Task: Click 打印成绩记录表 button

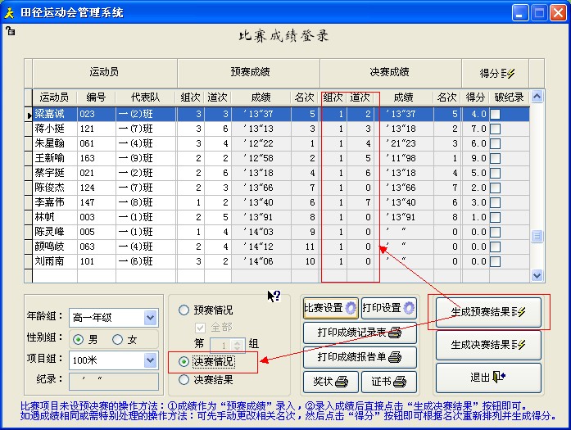Action: pos(360,333)
